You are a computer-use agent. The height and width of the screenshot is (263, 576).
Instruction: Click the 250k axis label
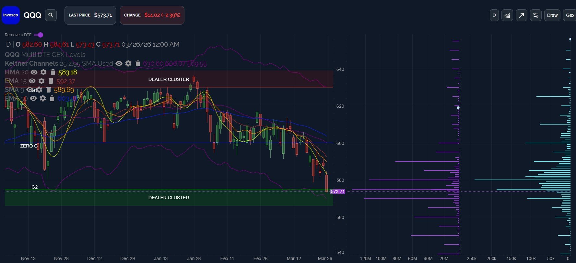click(x=471, y=258)
